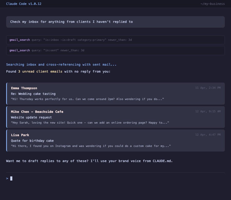Click the '3 unread client emails' highlighted text
231x200 pixels.
pos(40,72)
